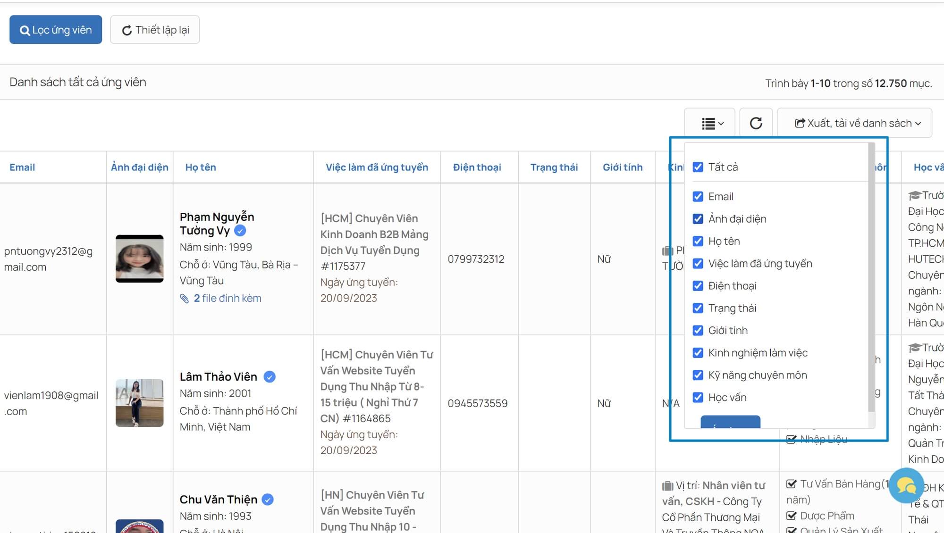Sort by Giới tính column header

(x=623, y=167)
